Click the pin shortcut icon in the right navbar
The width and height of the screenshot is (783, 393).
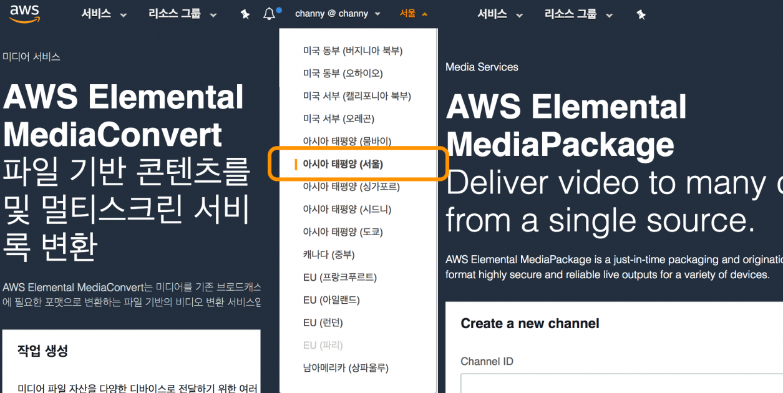tap(642, 14)
